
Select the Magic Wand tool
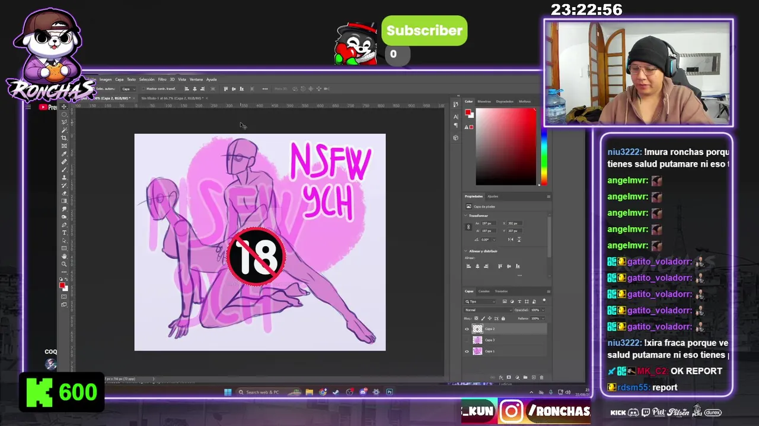64,130
